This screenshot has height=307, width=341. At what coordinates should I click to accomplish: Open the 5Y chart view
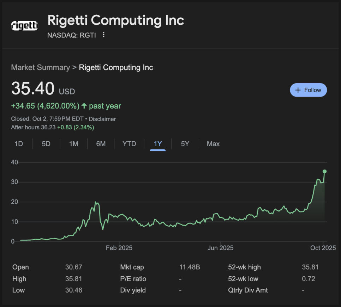click(x=185, y=144)
